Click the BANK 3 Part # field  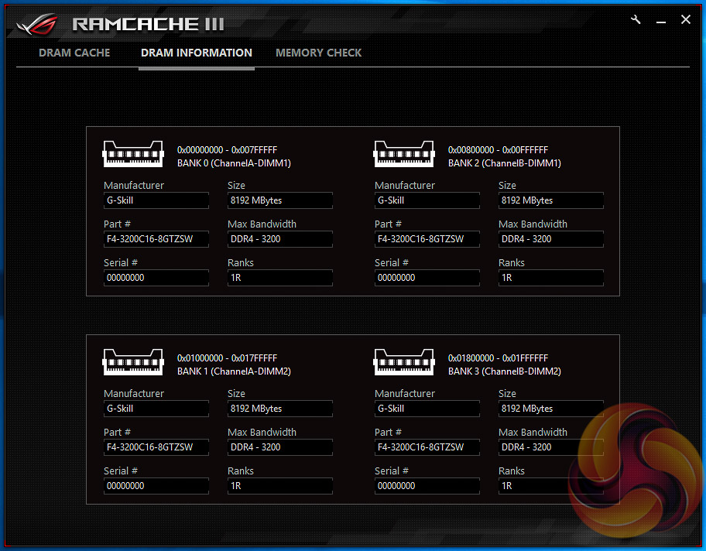427,447
